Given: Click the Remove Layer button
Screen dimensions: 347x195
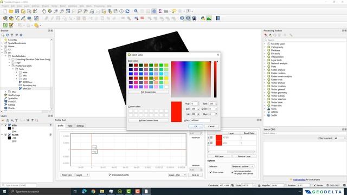Looking at the screenshot, I should pos(244,157).
